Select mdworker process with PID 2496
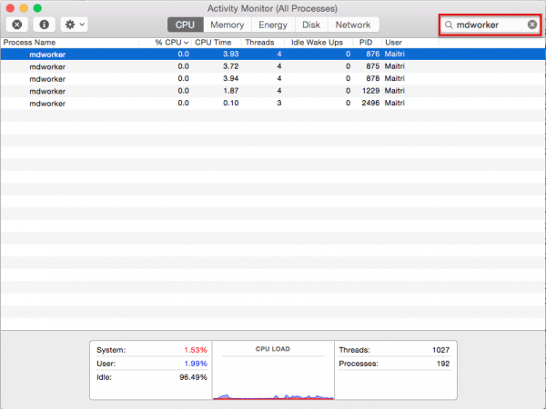The image size is (546, 409). pyautogui.click(x=47, y=104)
